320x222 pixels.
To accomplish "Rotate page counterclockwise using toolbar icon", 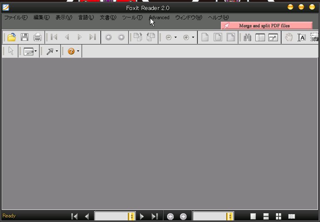I will click(151, 37).
